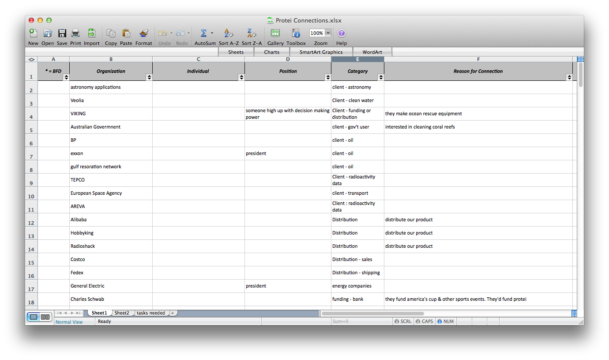This screenshot has width=609, height=360.
Task: Click the Undo toolbar icon
Action: (162, 33)
